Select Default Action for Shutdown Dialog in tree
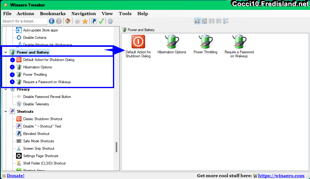 tap(49, 60)
